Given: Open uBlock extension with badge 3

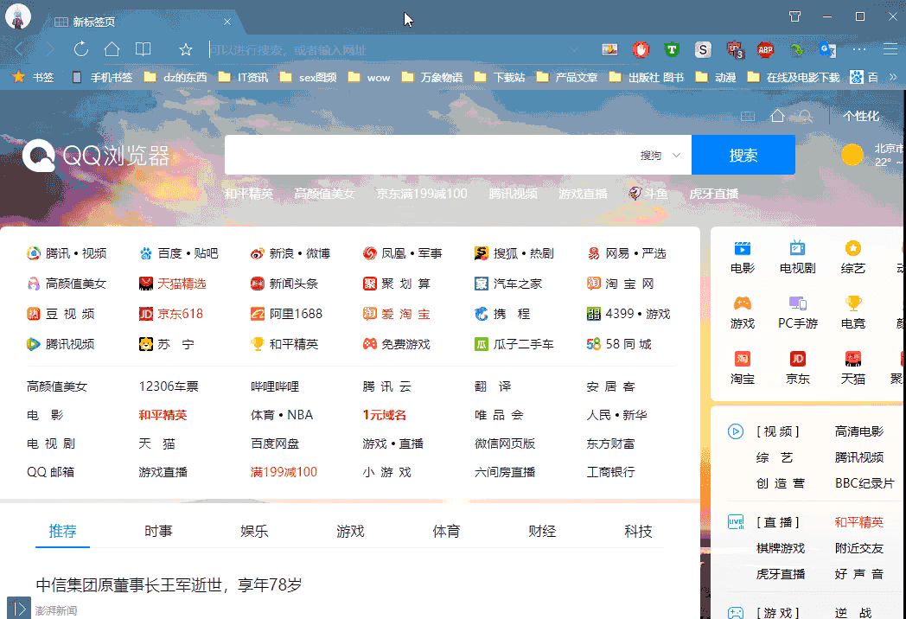Looking at the screenshot, I should [x=735, y=50].
